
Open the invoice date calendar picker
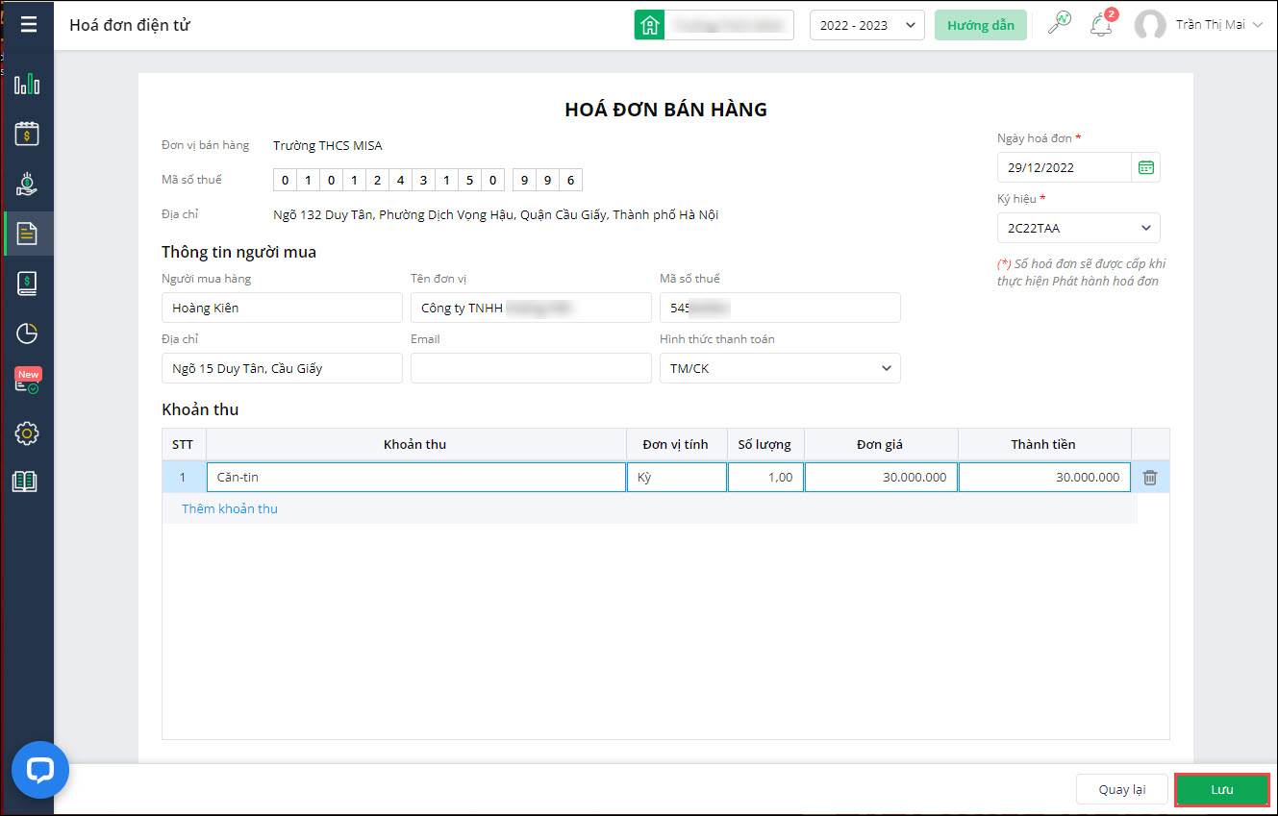1145,167
